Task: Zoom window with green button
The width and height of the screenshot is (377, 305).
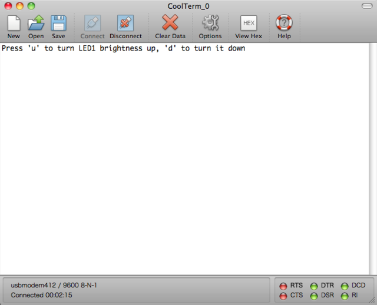Action: tap(31, 6)
